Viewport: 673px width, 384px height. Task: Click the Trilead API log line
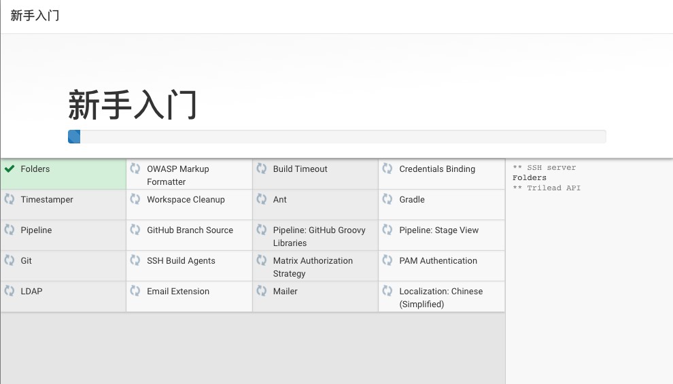(547, 188)
